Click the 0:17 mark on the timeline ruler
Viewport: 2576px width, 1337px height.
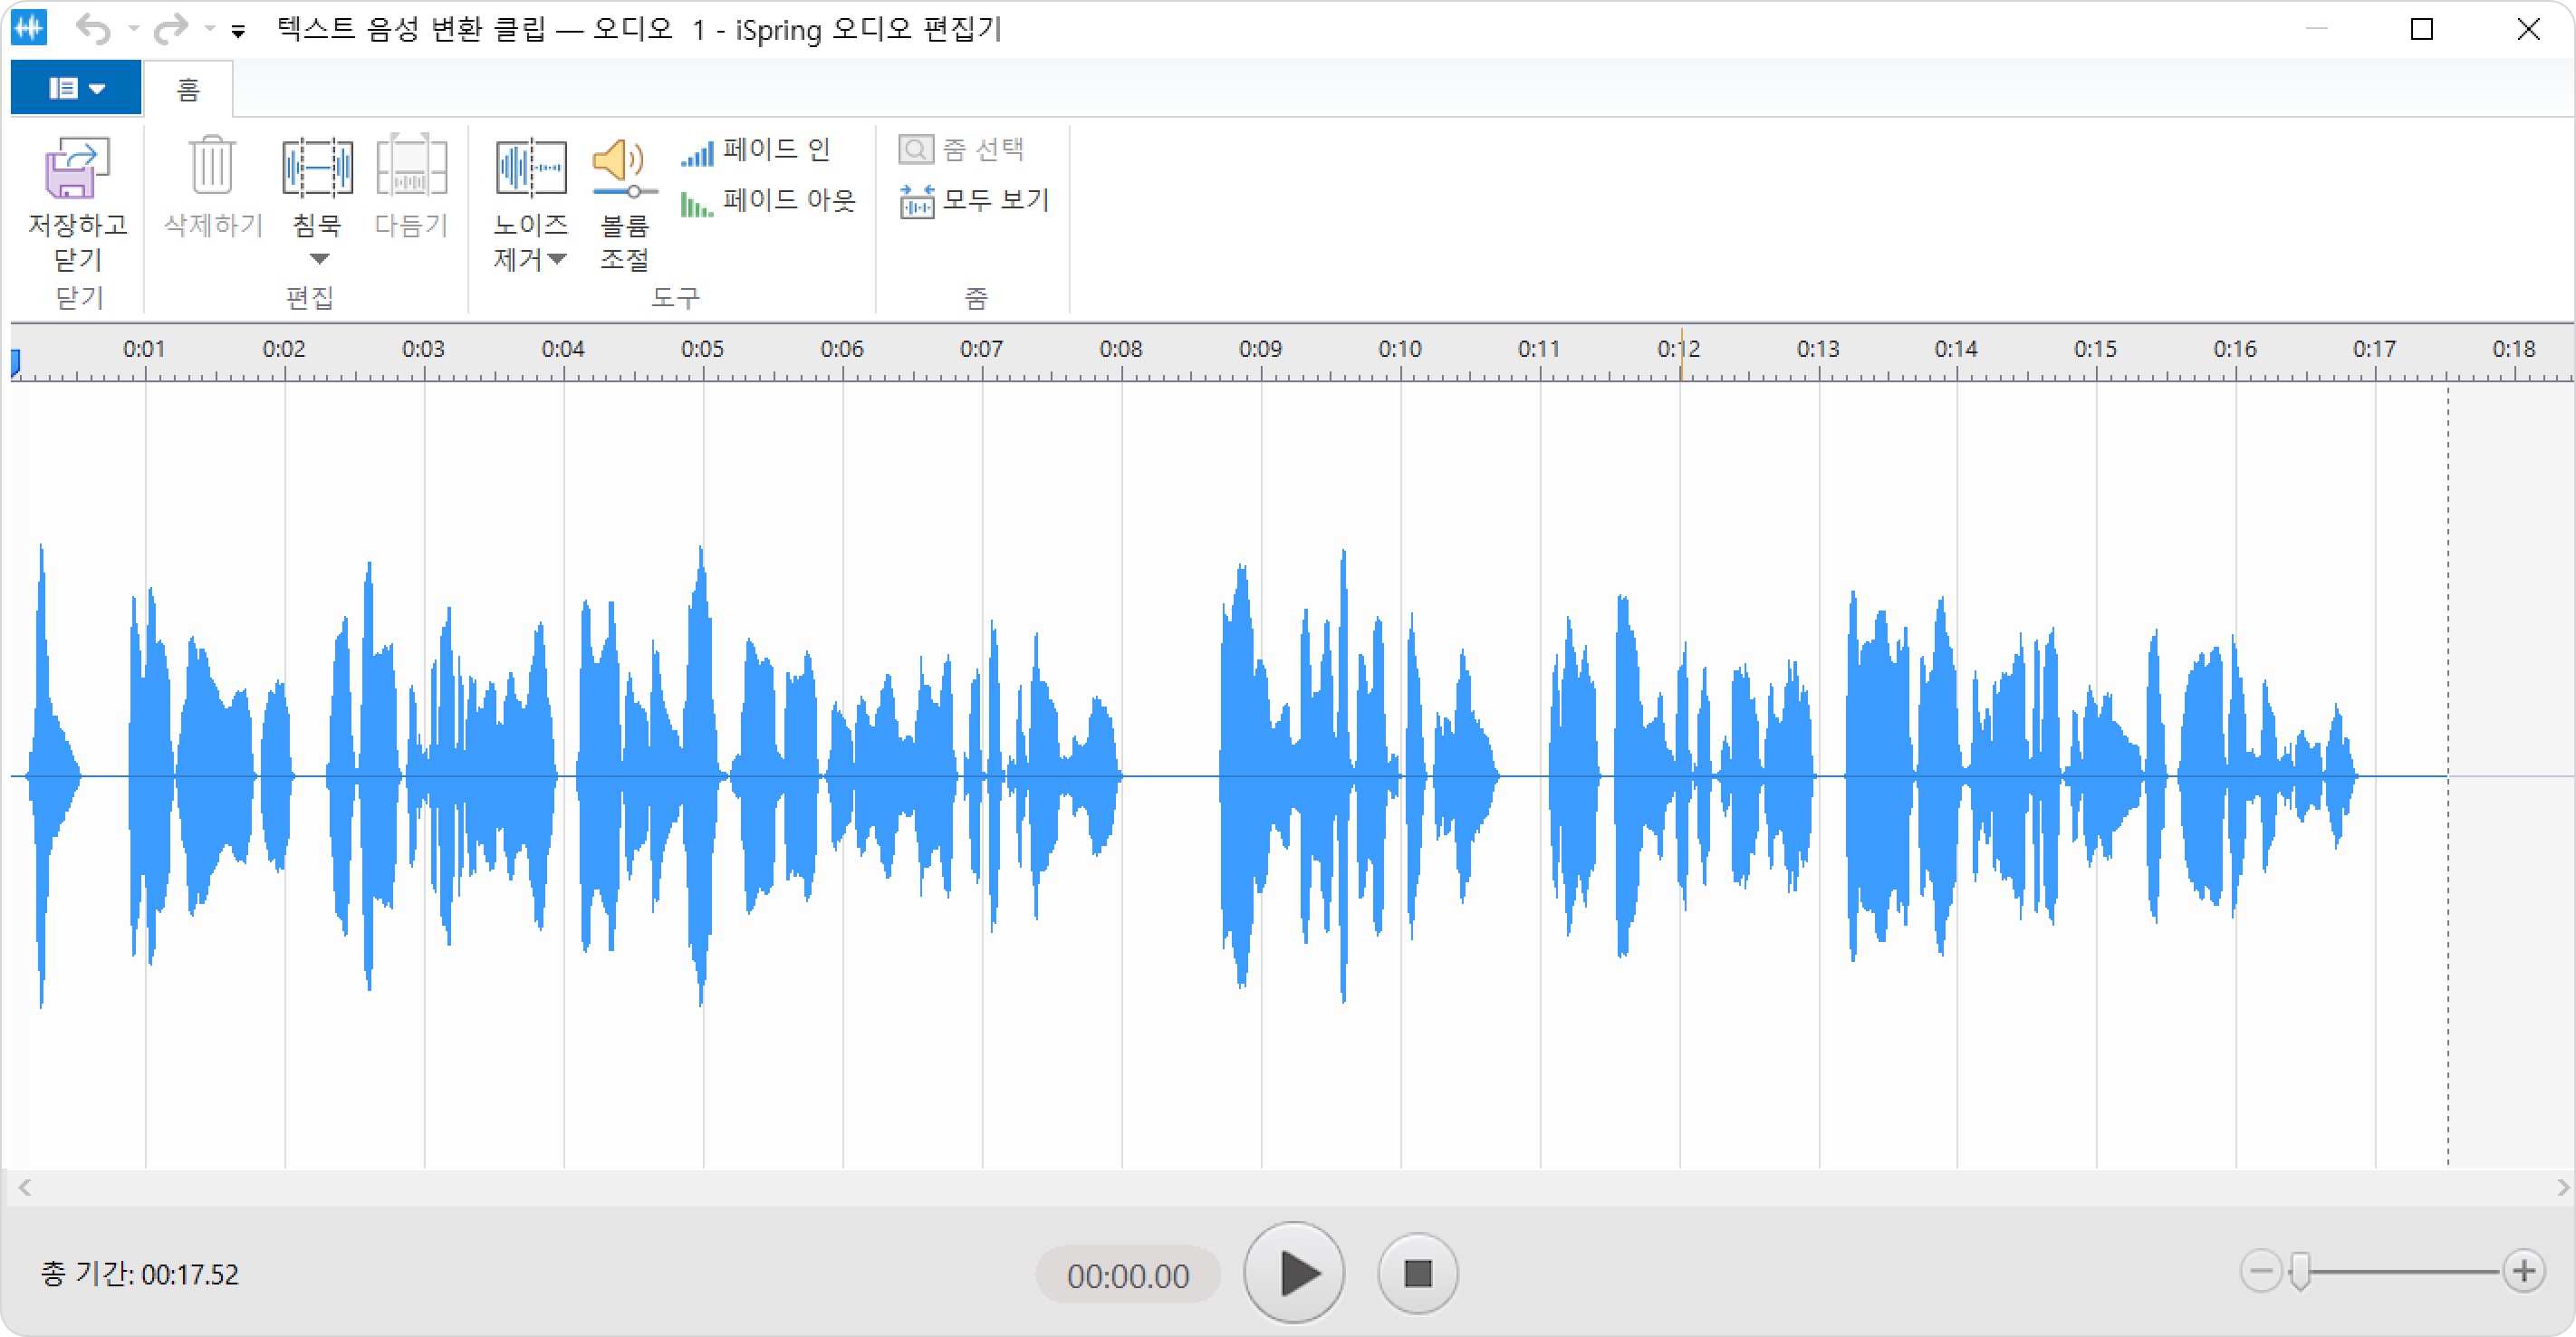coord(2374,349)
